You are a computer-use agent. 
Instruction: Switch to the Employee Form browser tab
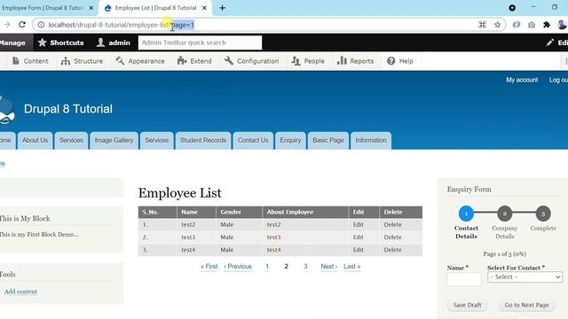click(x=43, y=8)
